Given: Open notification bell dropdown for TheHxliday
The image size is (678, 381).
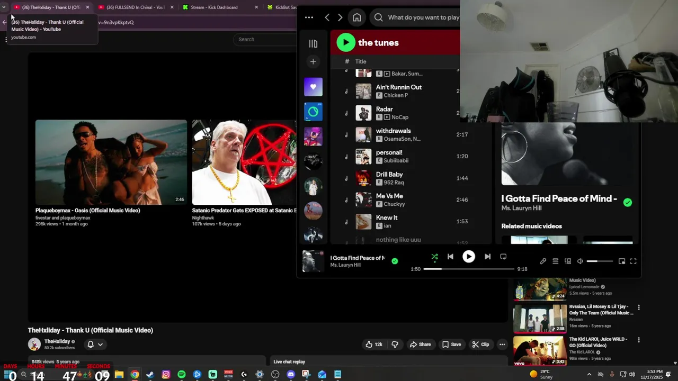Looking at the screenshot, I should tap(95, 344).
